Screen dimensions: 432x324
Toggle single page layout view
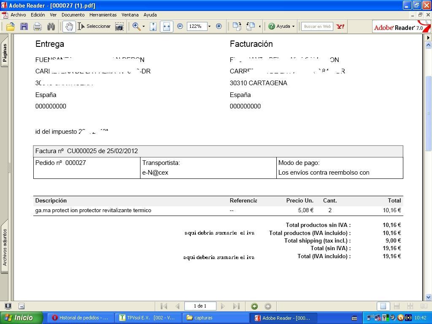383,306
